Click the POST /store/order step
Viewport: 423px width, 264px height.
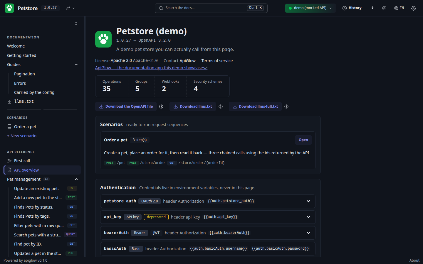pos(146,163)
